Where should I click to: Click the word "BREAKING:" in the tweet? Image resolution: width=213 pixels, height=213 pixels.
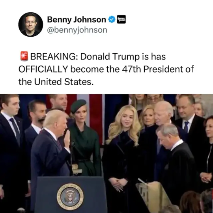(x=54, y=56)
